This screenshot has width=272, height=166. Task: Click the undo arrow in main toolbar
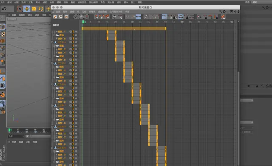pyautogui.click(x=4, y=8)
